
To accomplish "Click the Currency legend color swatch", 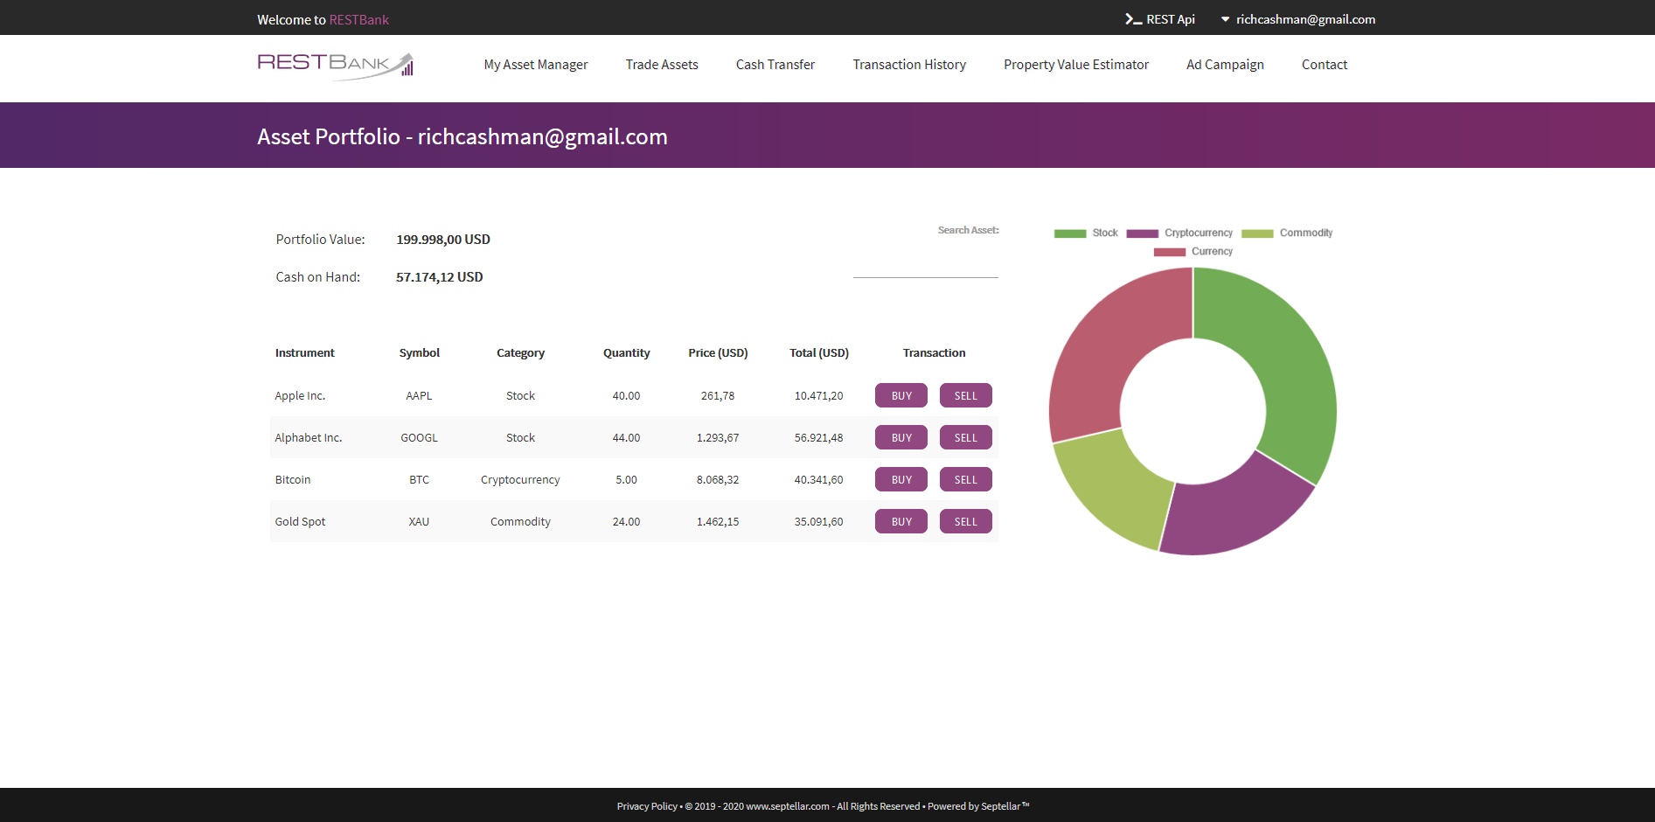I will (1170, 252).
